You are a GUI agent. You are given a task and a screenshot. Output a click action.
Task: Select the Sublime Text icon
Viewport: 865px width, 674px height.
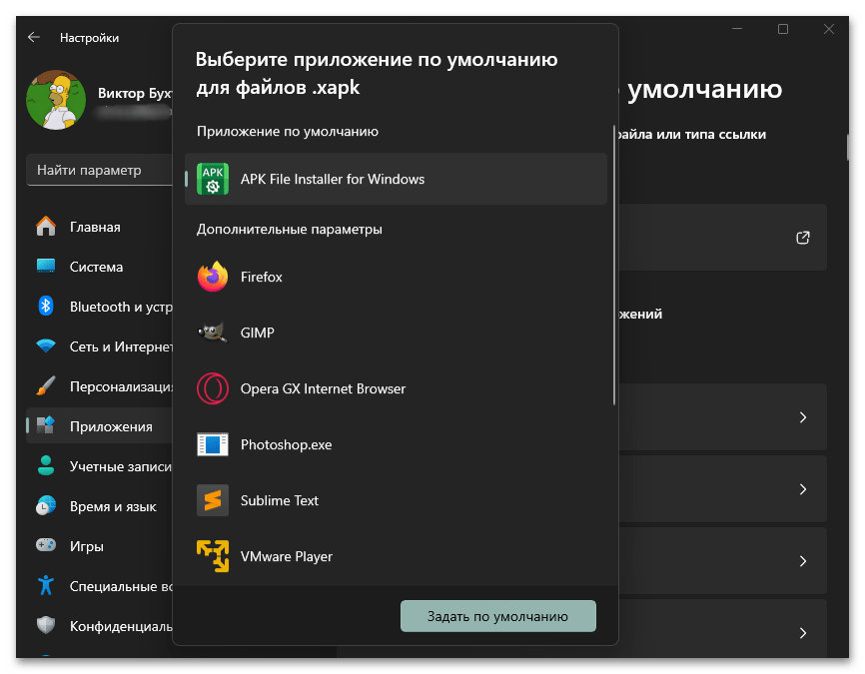pyautogui.click(x=213, y=500)
